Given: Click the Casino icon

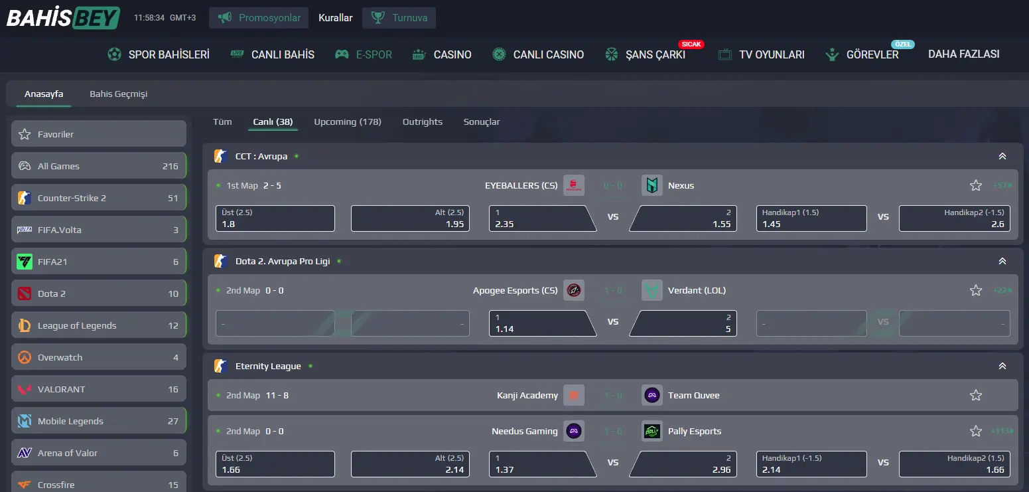Looking at the screenshot, I should pos(419,54).
